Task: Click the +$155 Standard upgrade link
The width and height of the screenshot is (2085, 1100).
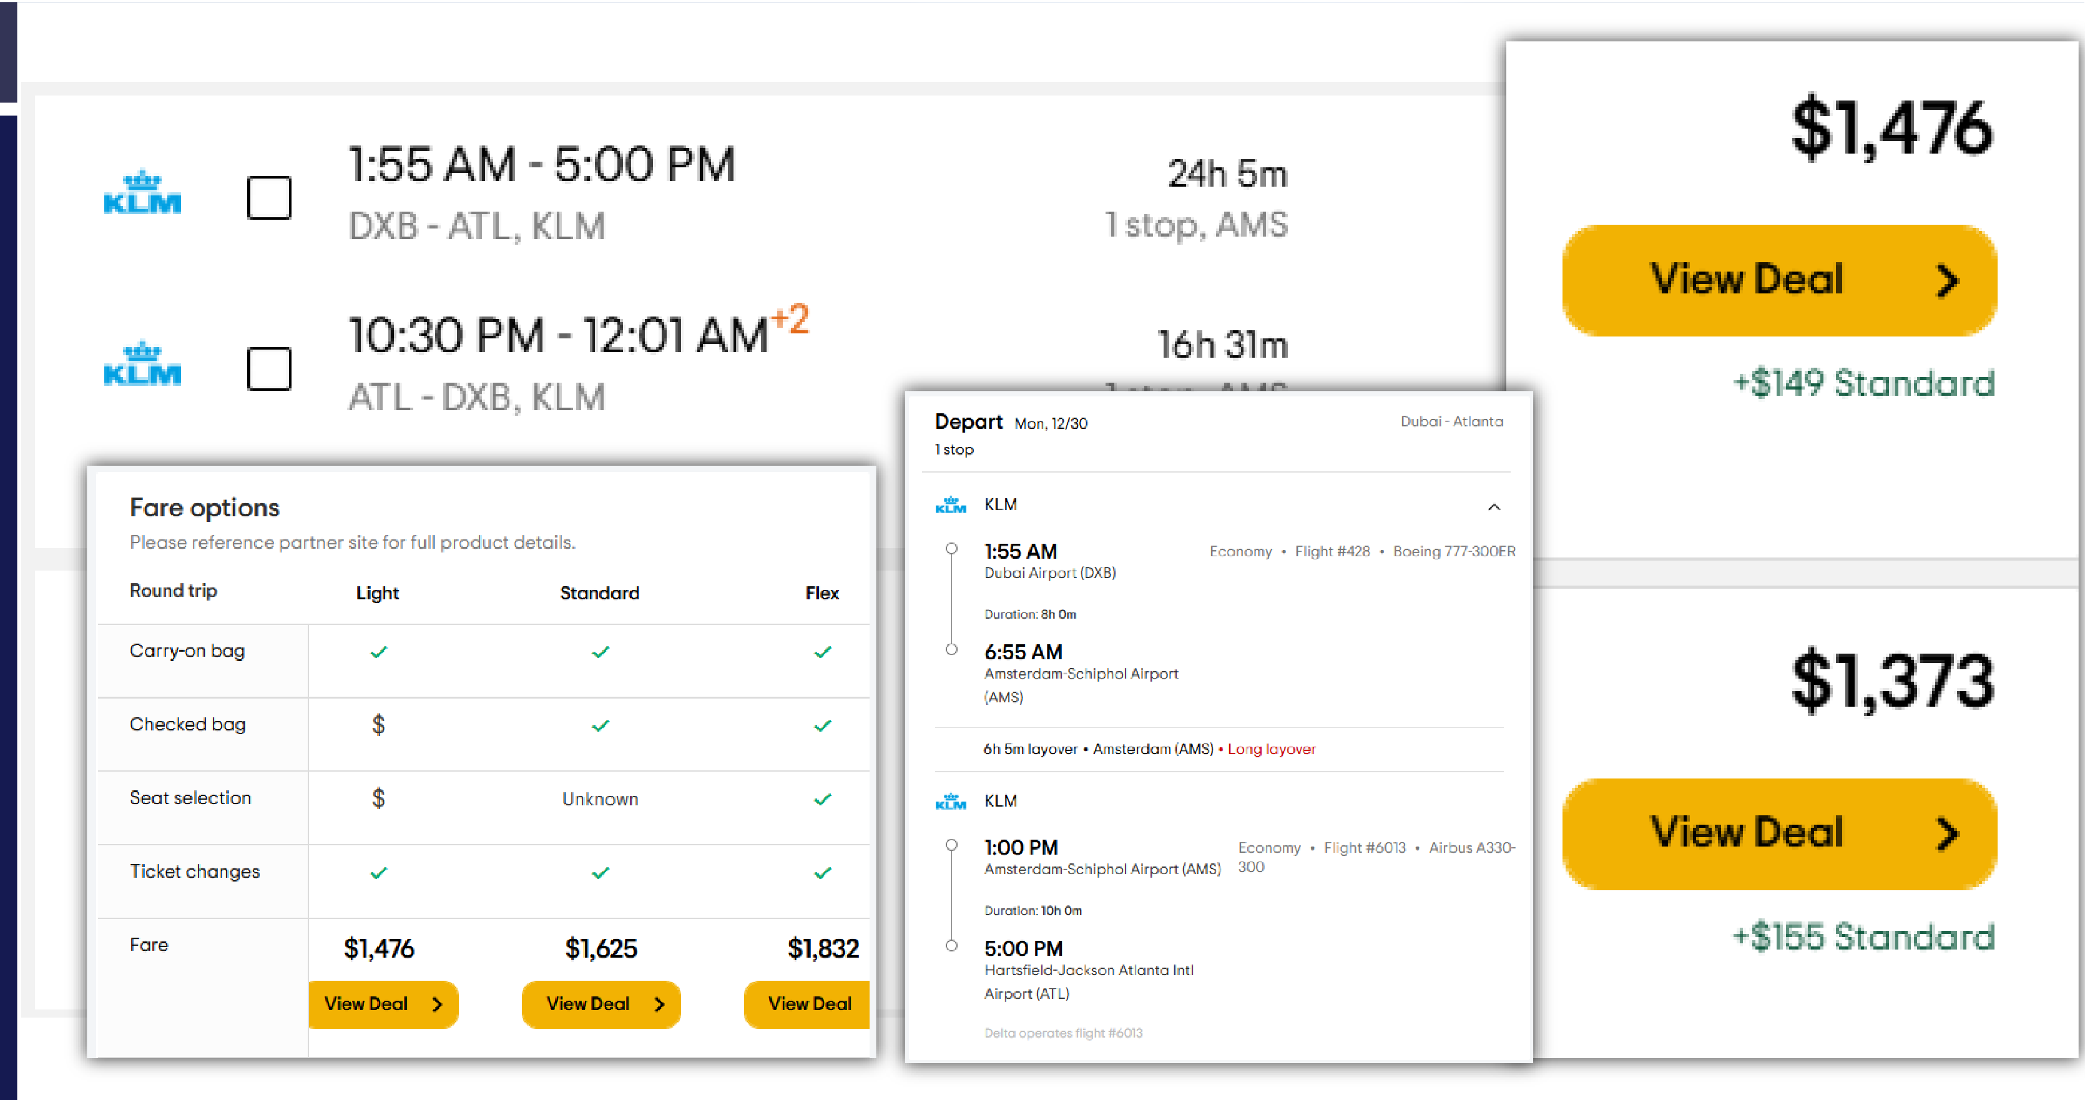Action: 1862,936
